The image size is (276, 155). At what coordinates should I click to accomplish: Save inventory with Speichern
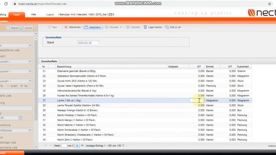(x=93, y=27)
